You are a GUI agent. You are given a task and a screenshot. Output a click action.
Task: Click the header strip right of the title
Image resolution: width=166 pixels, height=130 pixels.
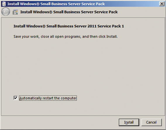[x=141, y=12]
